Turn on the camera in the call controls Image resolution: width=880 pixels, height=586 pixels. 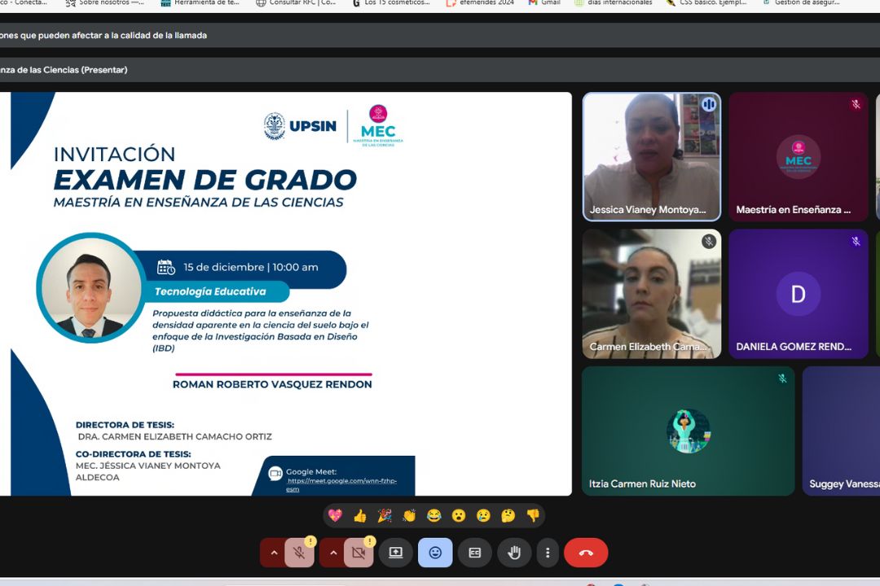click(358, 553)
